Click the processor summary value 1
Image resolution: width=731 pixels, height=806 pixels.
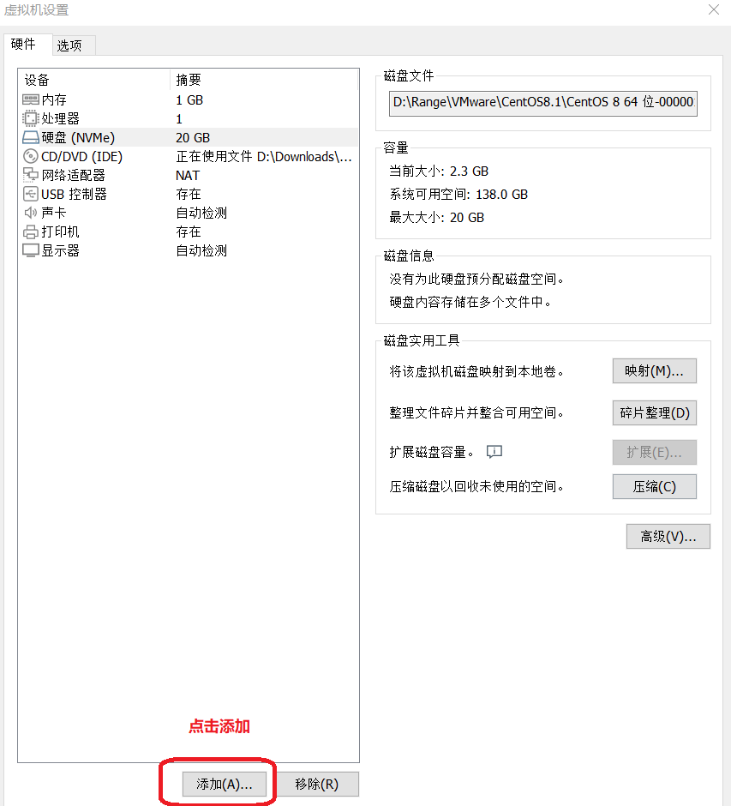179,118
